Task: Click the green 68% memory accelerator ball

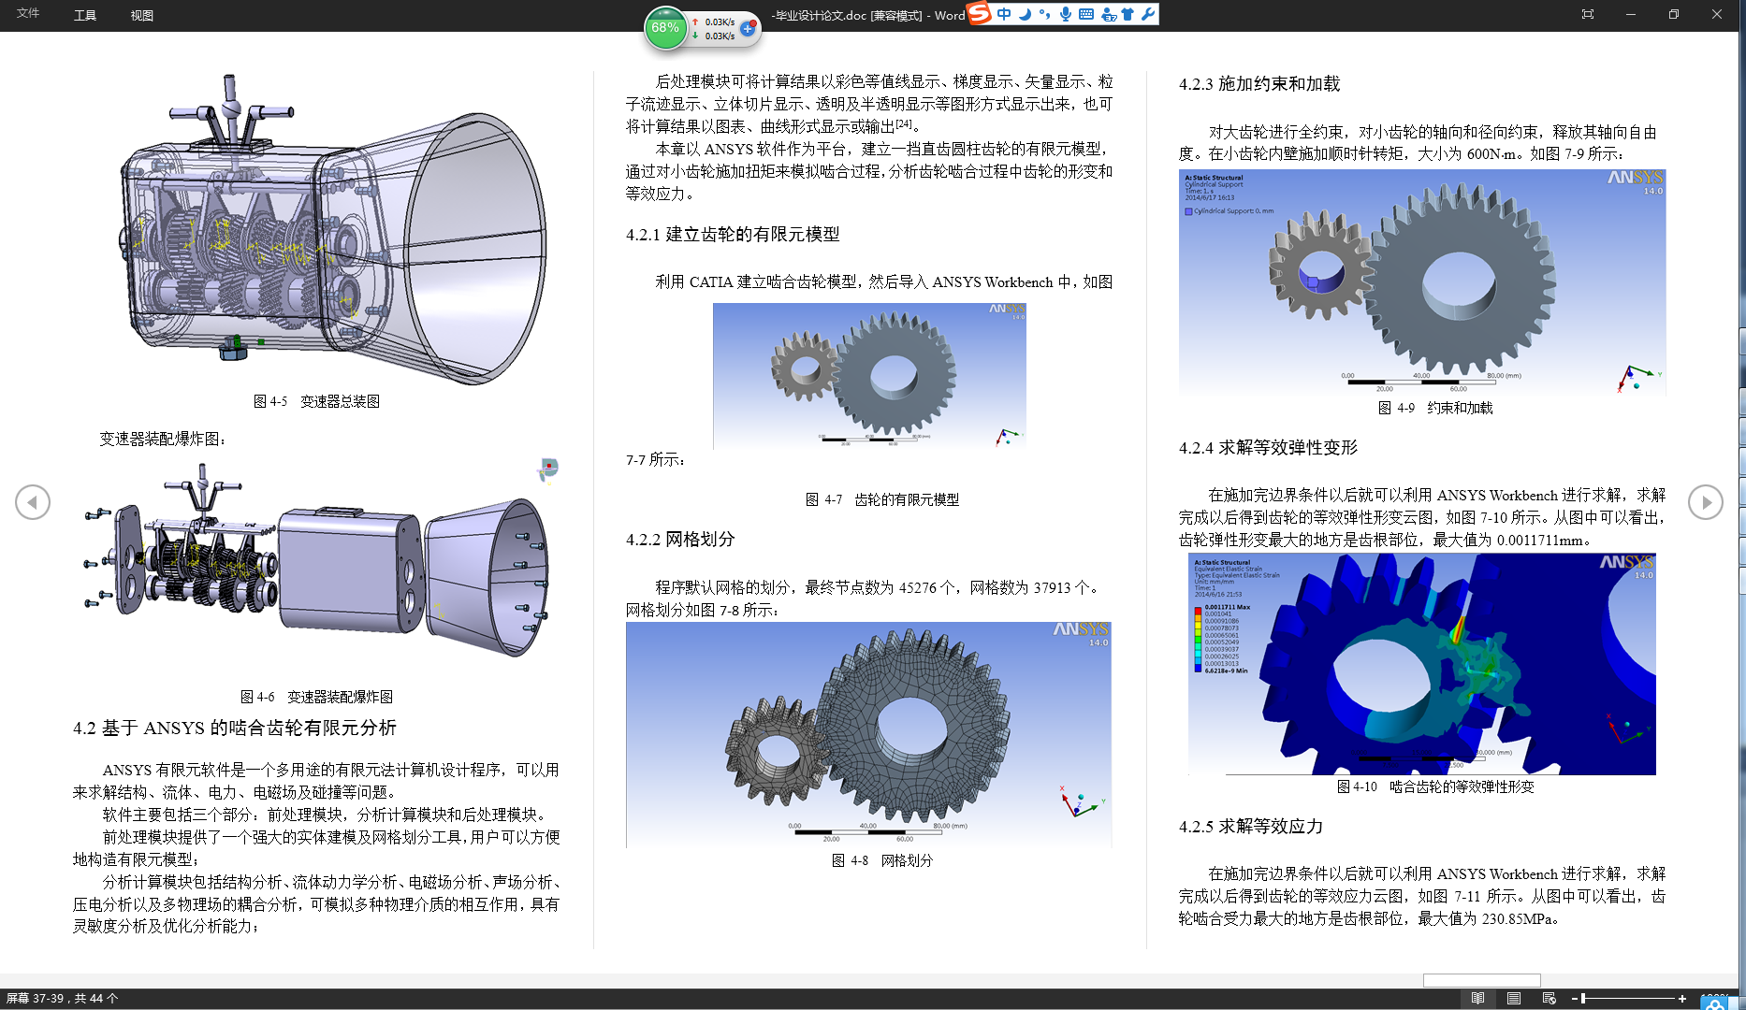Action: click(665, 28)
